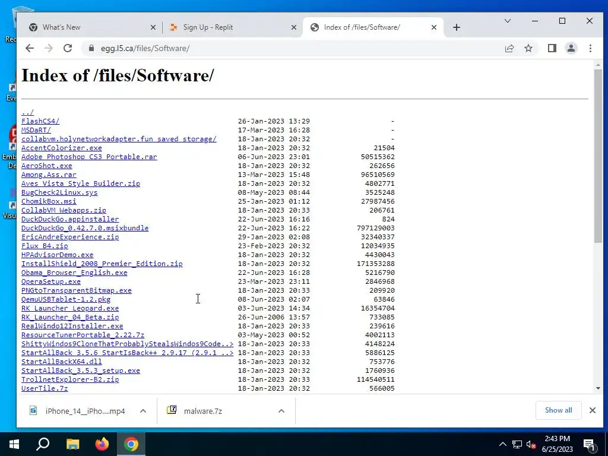
Task: Download InstallShield 2008 Premier Edition.zip
Action: pos(102,264)
